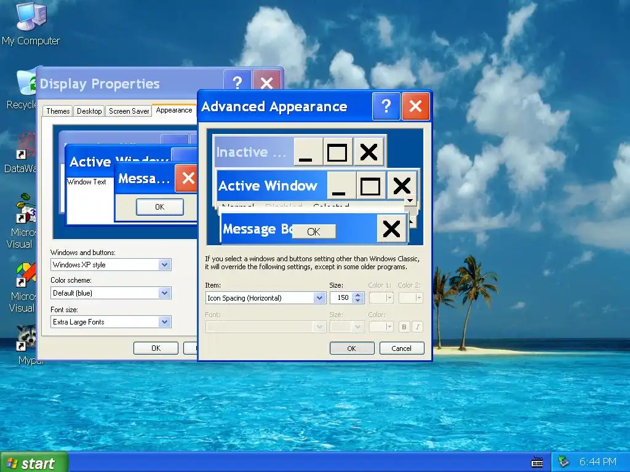Viewport: 630px width, 472px height.
Task: Expand the Color scheme dropdown
Action: pyautogui.click(x=164, y=293)
